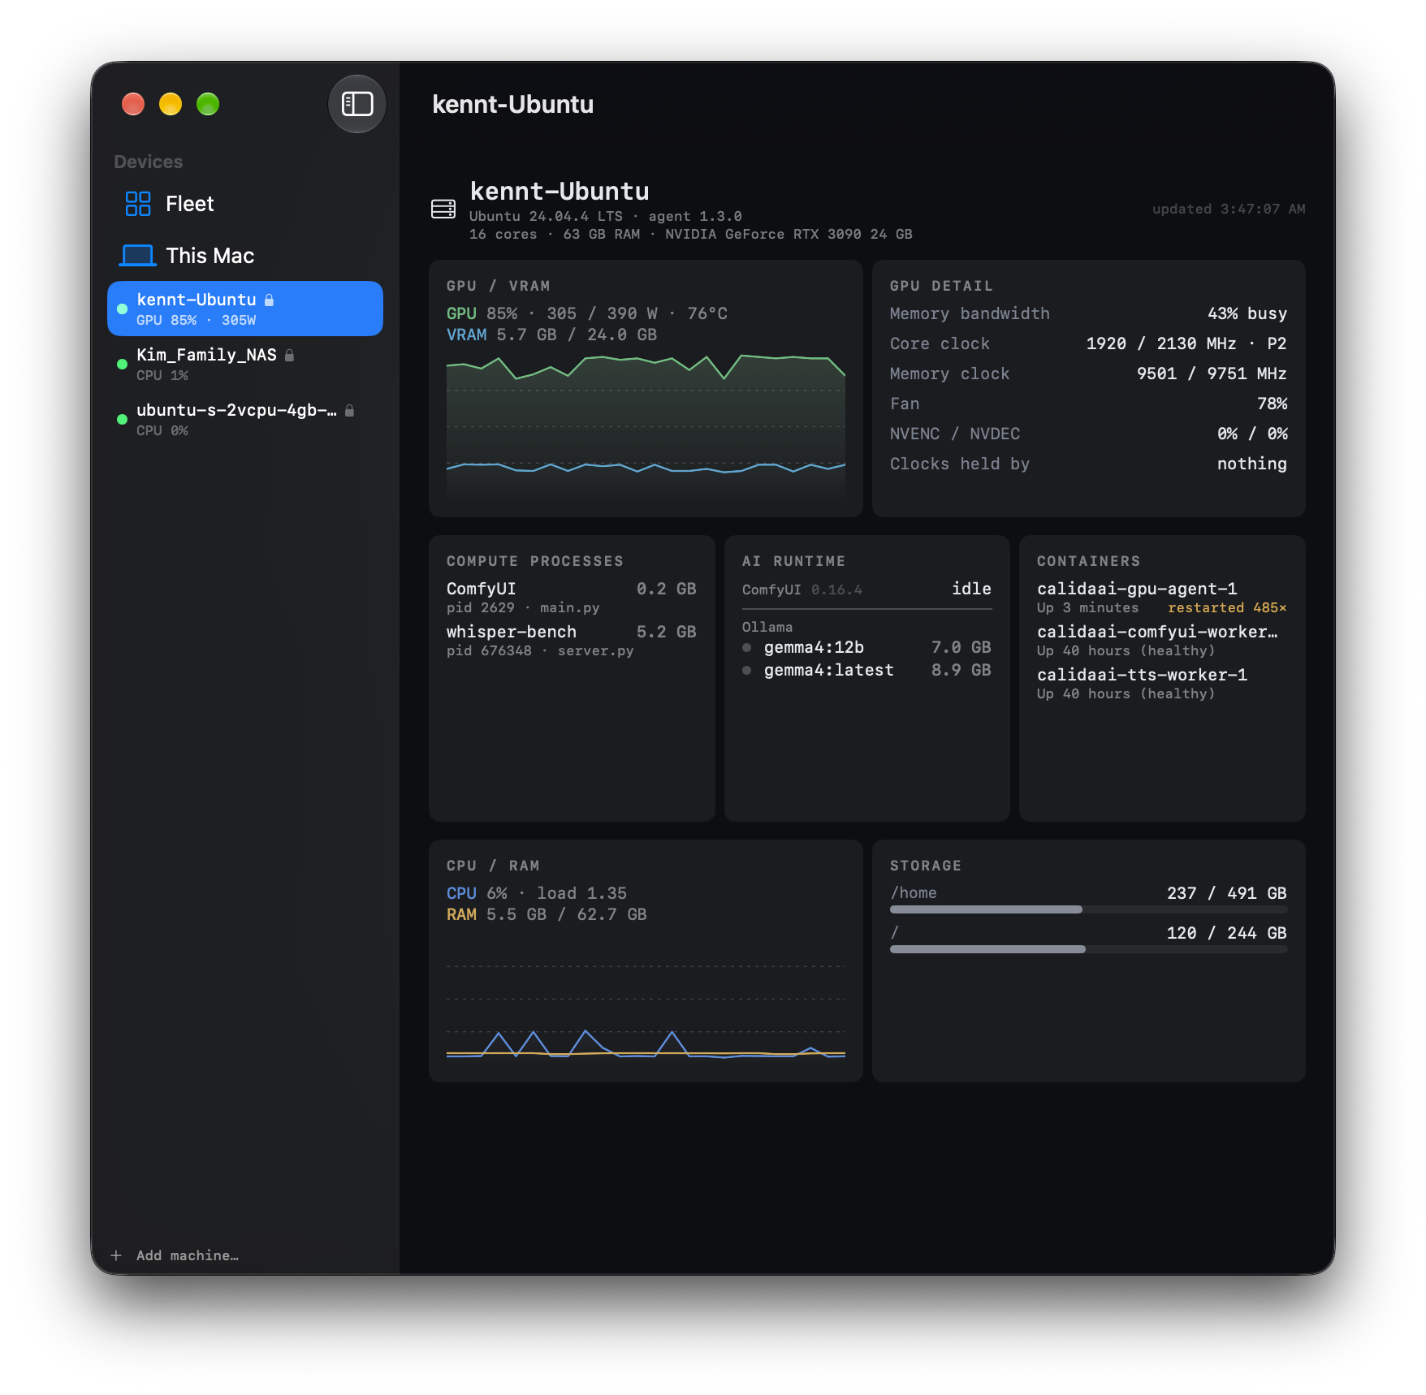
Task: Click the updated 3:47:07 AM timestamp
Action: coord(1229,209)
